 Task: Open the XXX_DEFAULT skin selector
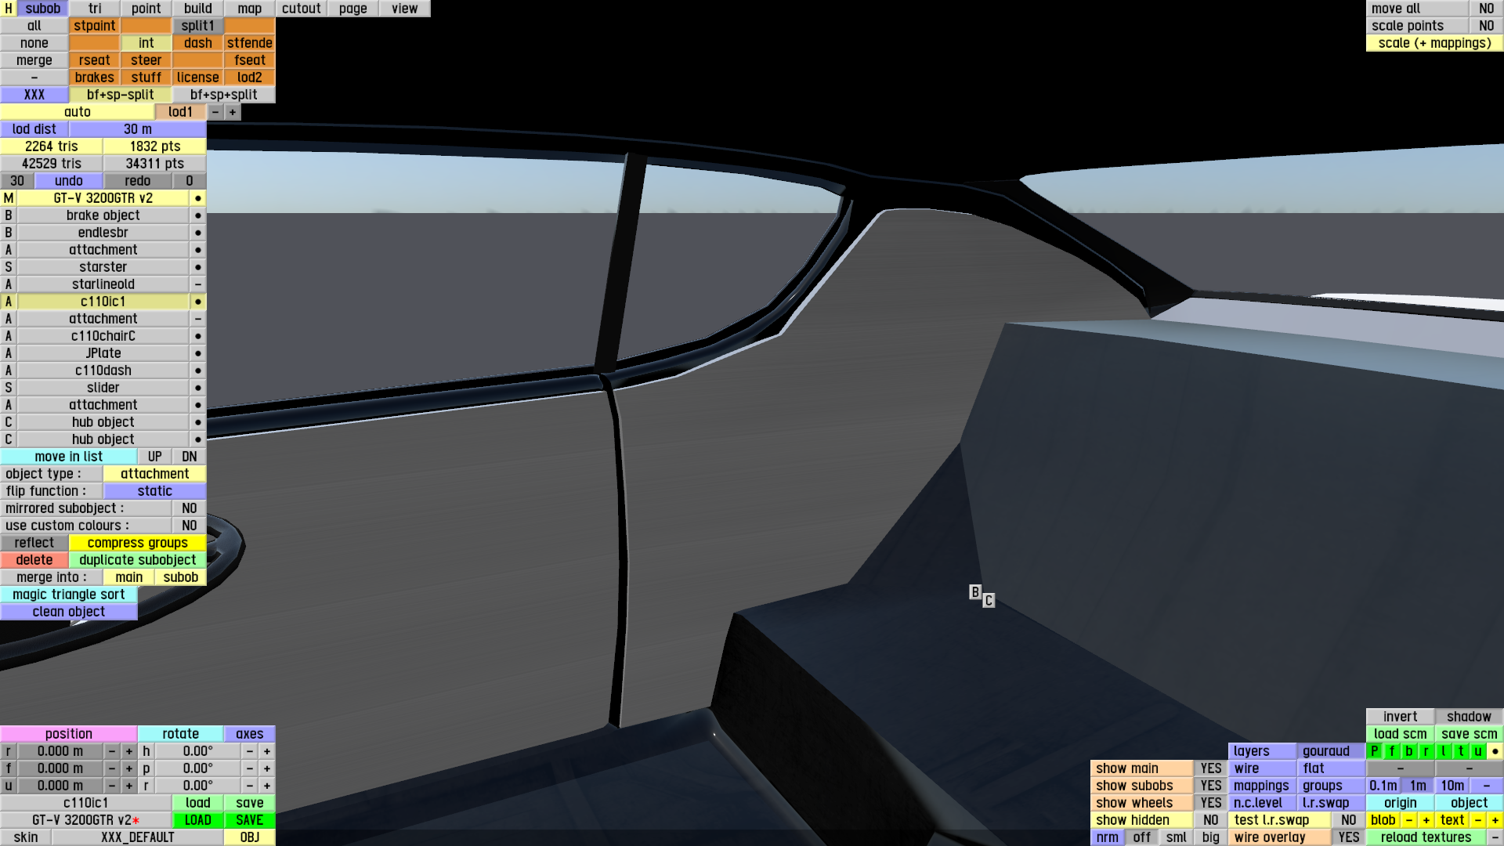click(x=137, y=837)
